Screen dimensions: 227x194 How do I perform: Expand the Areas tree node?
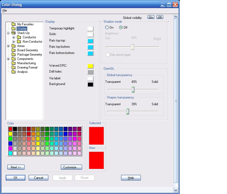pos(8,46)
